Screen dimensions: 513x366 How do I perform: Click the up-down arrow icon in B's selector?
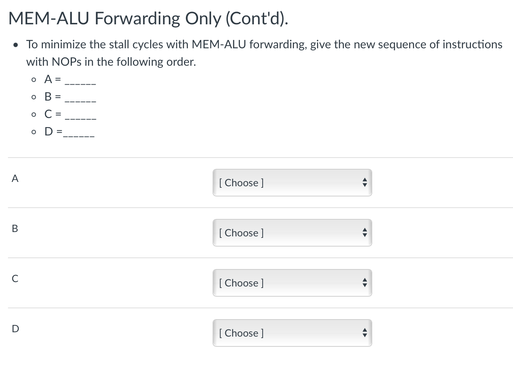(365, 233)
